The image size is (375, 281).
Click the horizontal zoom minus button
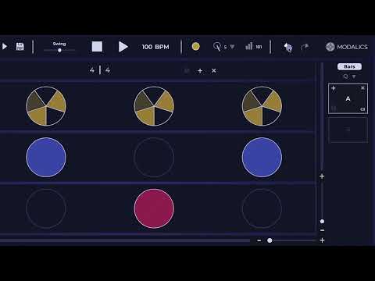pos(259,240)
